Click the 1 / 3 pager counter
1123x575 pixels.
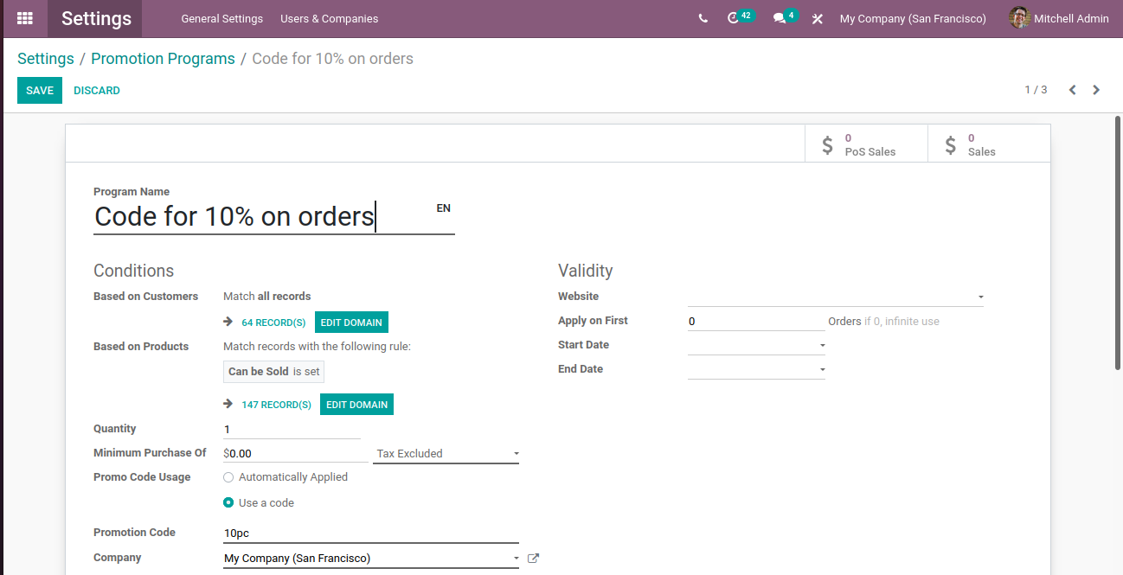(1036, 90)
